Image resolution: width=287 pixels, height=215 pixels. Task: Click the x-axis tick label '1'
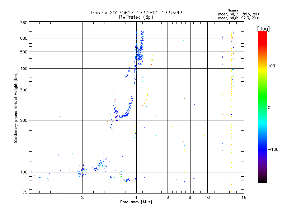tap(29, 197)
